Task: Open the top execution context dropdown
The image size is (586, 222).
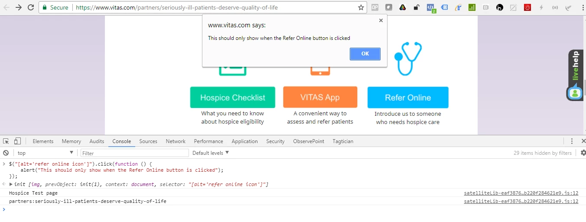Action: [x=46, y=153]
